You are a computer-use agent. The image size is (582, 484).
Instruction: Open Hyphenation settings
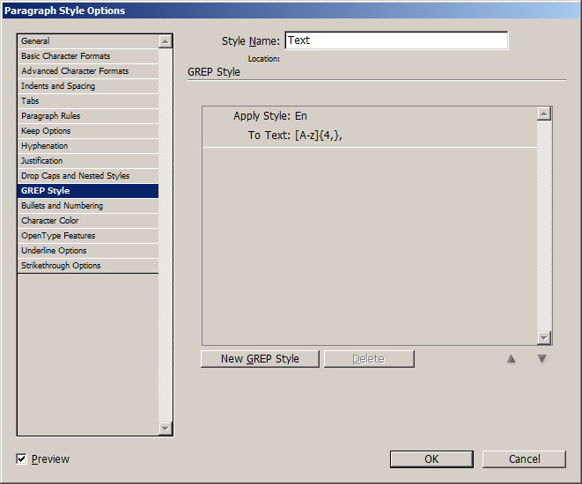coord(88,146)
